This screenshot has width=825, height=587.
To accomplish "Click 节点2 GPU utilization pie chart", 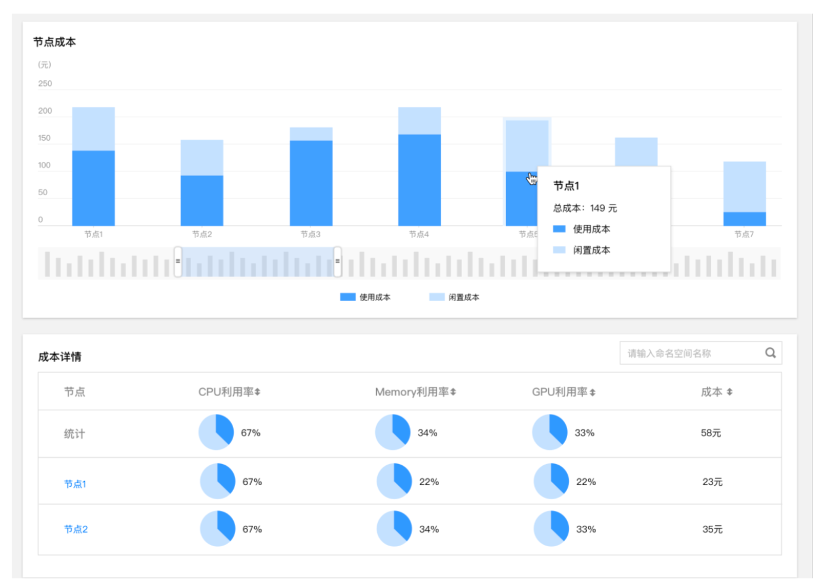I will pos(551,529).
